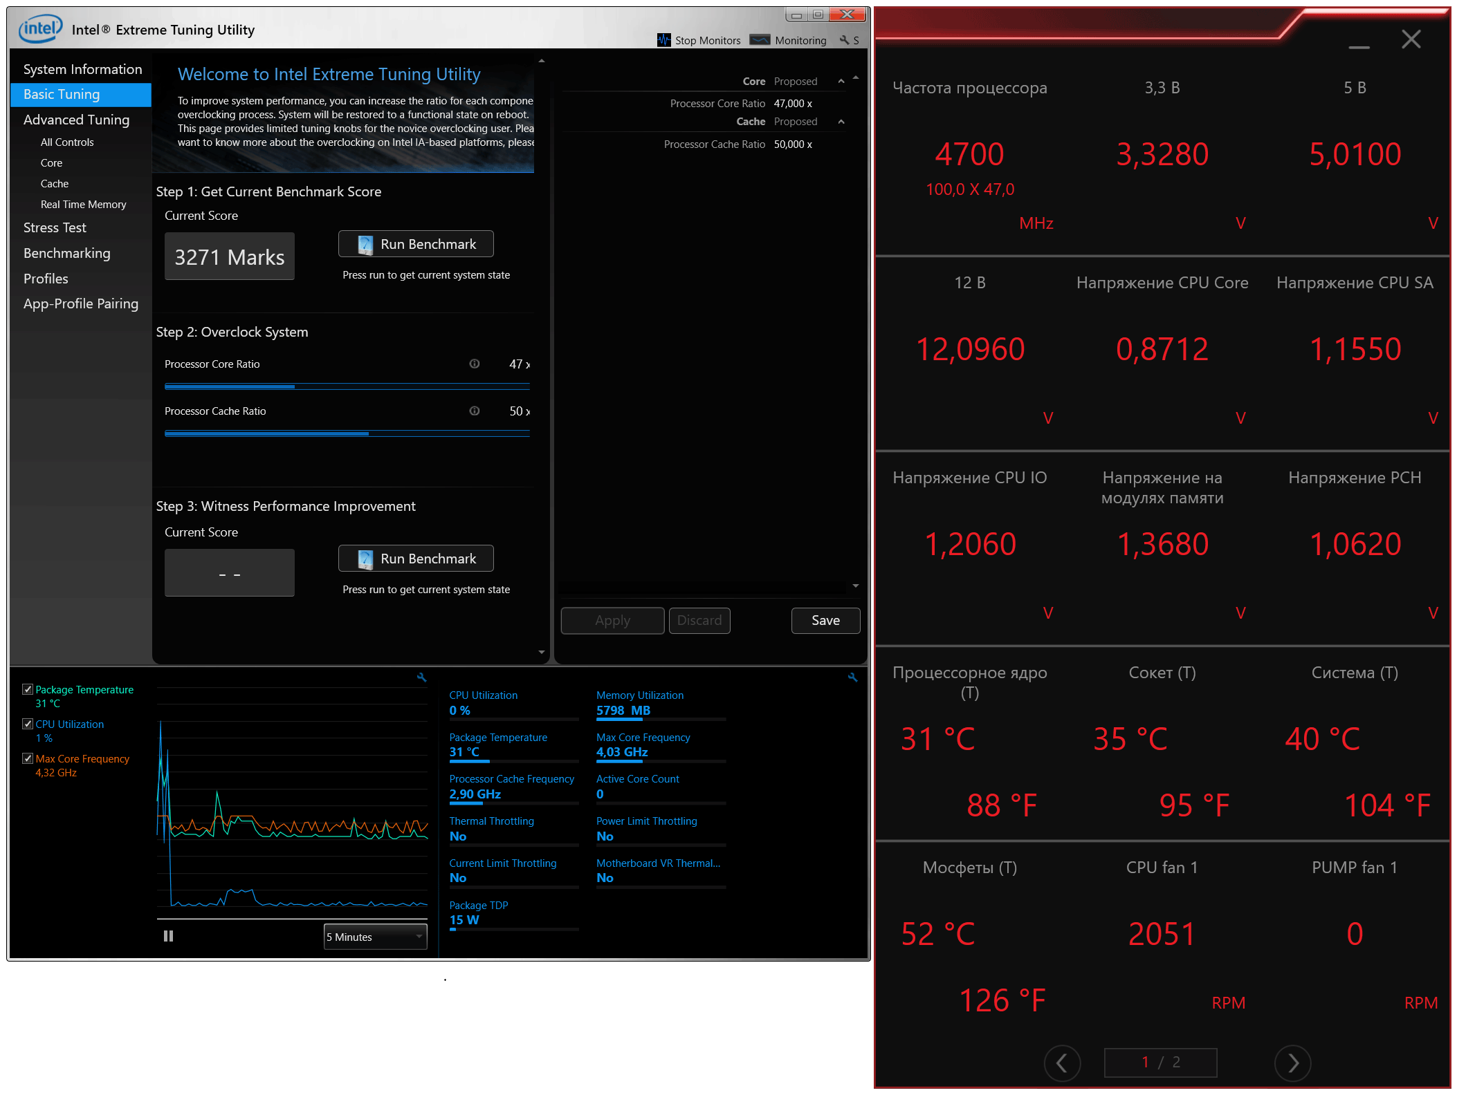1457x1095 pixels.
Task: Uncheck Package Temperature checkbox
Action: click(28, 689)
